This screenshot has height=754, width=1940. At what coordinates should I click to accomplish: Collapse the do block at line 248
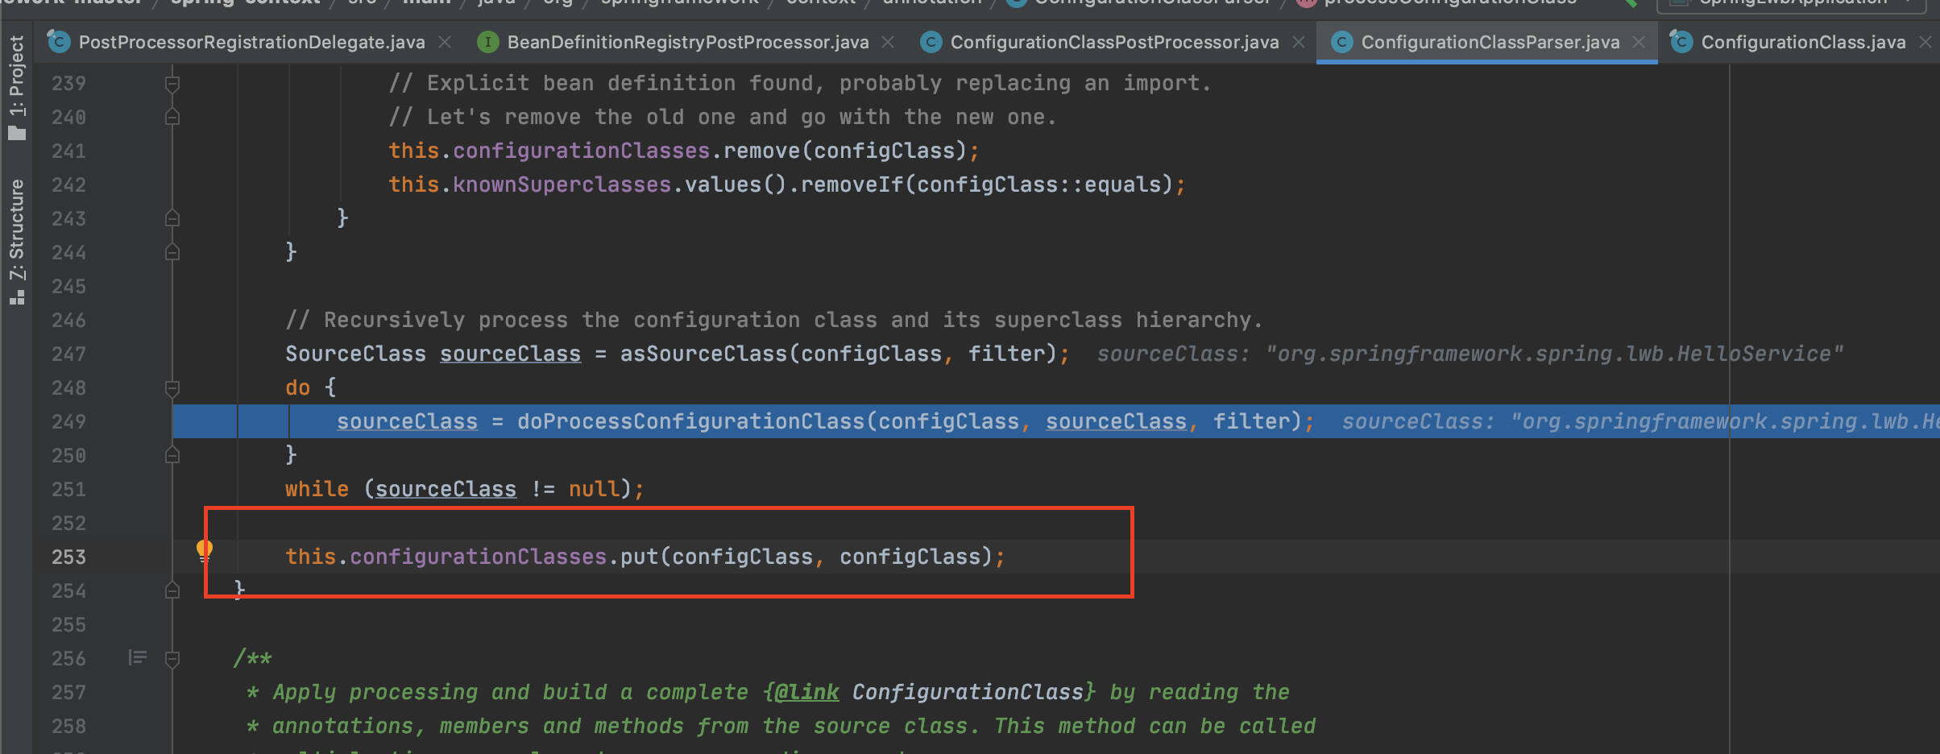(172, 387)
